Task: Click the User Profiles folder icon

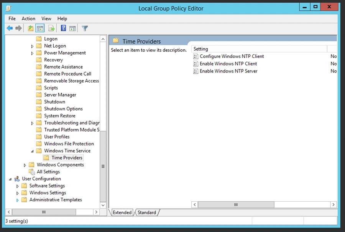Action: (x=39, y=137)
